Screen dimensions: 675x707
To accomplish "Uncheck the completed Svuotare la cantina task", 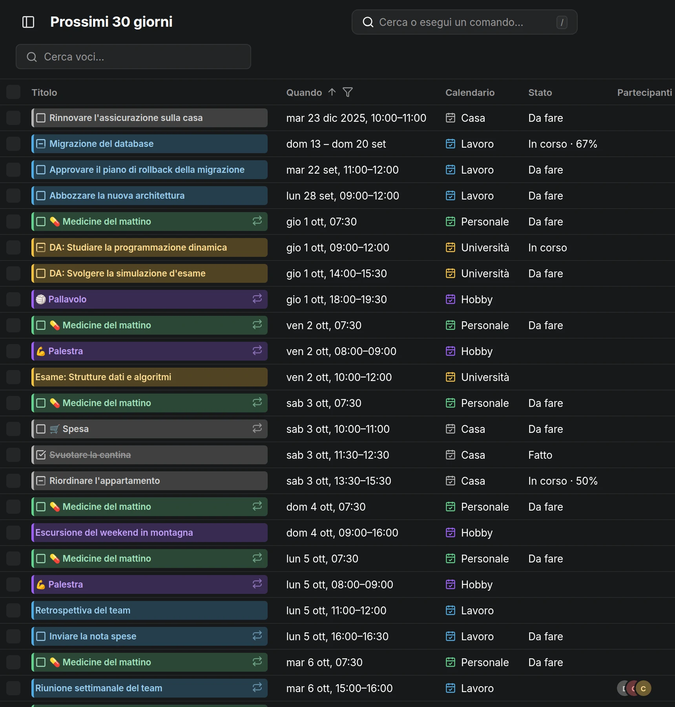I will (x=41, y=455).
